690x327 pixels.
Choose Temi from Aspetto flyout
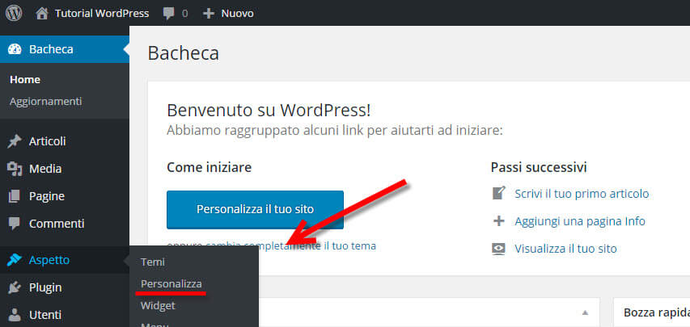pos(153,262)
